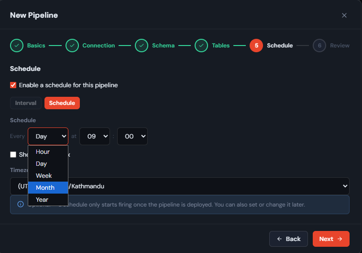Click the Basics step label

36,46
